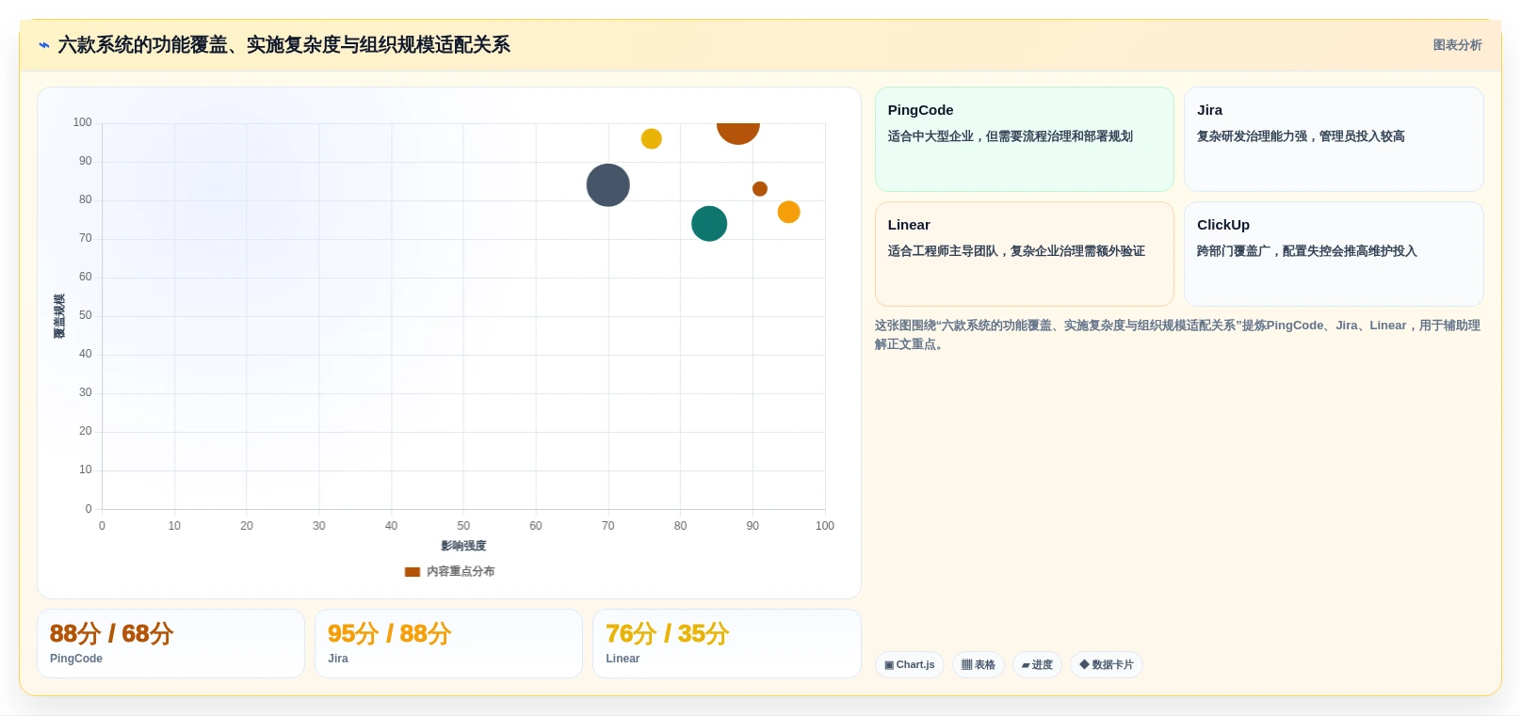
Task: Click the 表格 tag chip
Action: tap(979, 665)
